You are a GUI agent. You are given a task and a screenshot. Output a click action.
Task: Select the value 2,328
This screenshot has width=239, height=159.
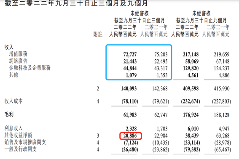coord(131,129)
